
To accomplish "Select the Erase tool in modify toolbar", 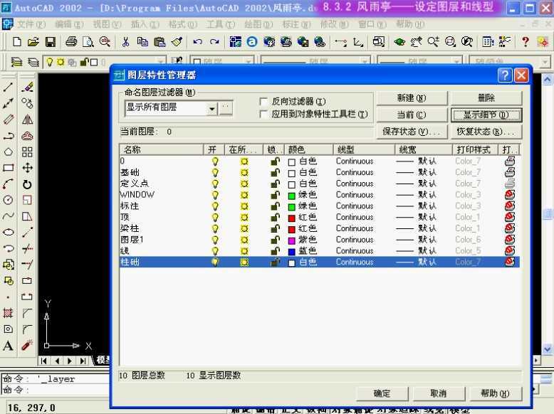I will (27, 87).
